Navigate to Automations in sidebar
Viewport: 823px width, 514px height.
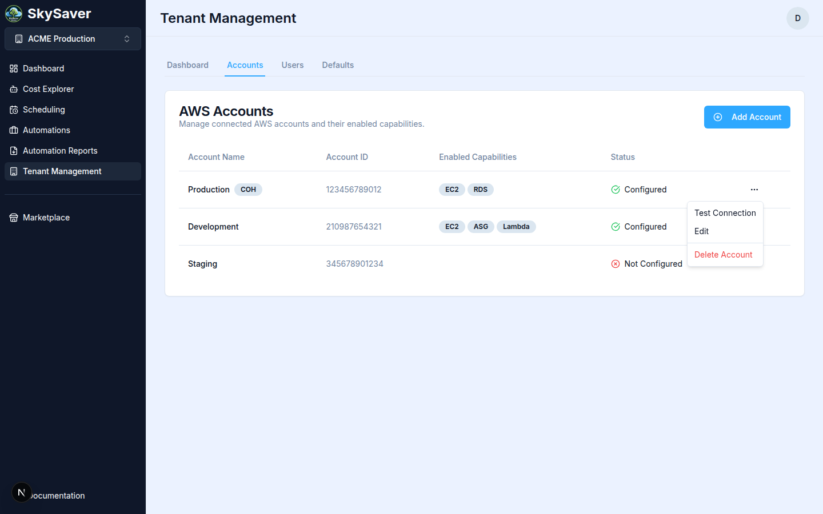[73, 130]
